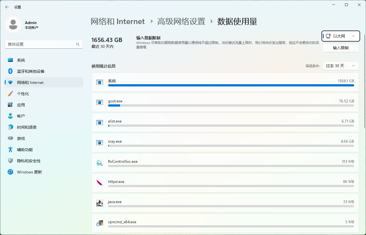Click the 33 MB value for java.exe
Screen dimensions: 366x235
349,202
